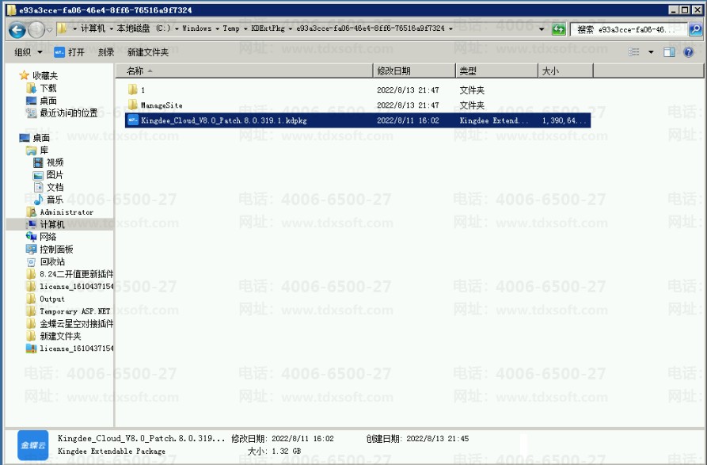Sort by the 修改日期 column header
Viewport: 707px width, 465px height.
click(x=414, y=71)
